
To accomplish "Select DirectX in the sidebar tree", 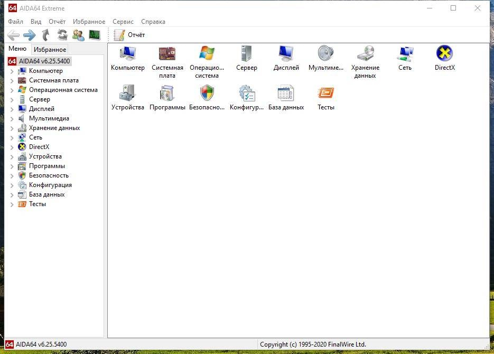I will [x=39, y=147].
